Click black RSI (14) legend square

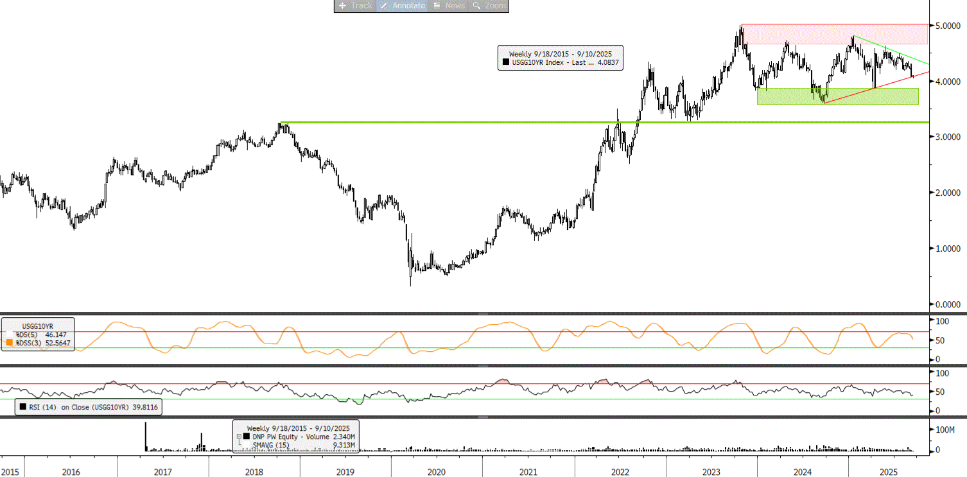(23, 406)
